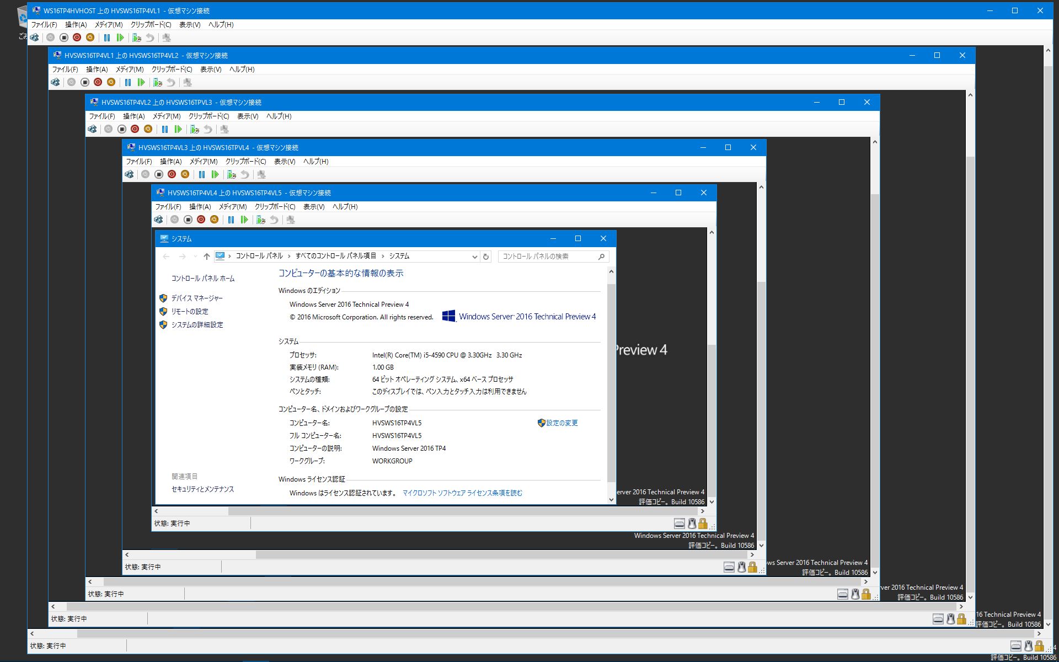Revert the HVSWS16TPVL3 VM via the undo icon

tap(208, 129)
